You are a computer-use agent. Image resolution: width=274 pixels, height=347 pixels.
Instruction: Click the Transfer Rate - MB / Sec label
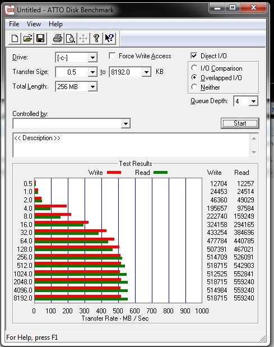click(x=115, y=318)
